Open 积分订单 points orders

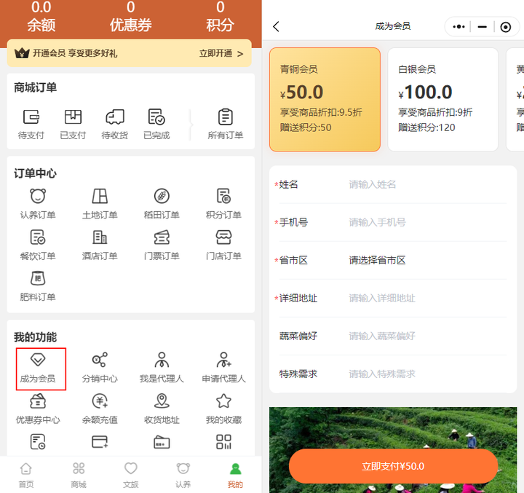click(x=223, y=204)
